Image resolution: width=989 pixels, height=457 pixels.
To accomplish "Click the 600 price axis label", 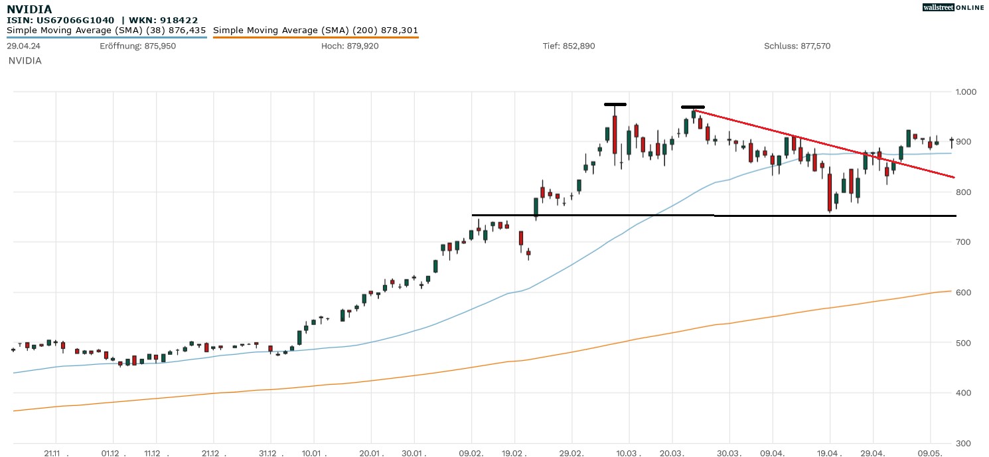I will pos(964,293).
